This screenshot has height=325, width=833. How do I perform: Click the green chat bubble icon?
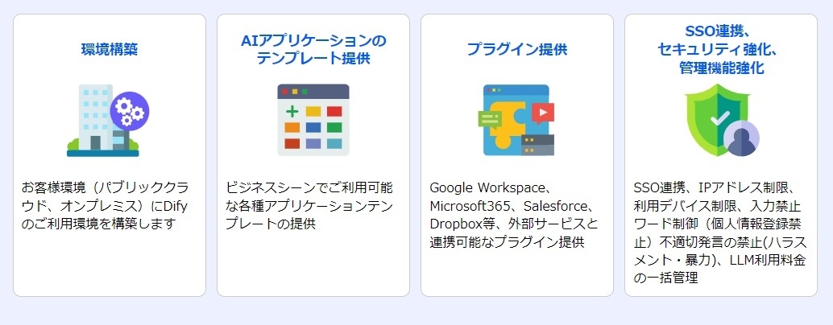(x=489, y=119)
